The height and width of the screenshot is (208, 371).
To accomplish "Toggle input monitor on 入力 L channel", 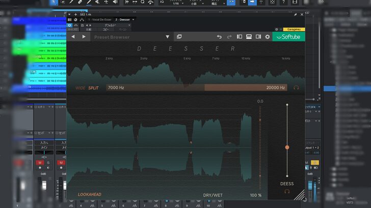I will 48,168.
